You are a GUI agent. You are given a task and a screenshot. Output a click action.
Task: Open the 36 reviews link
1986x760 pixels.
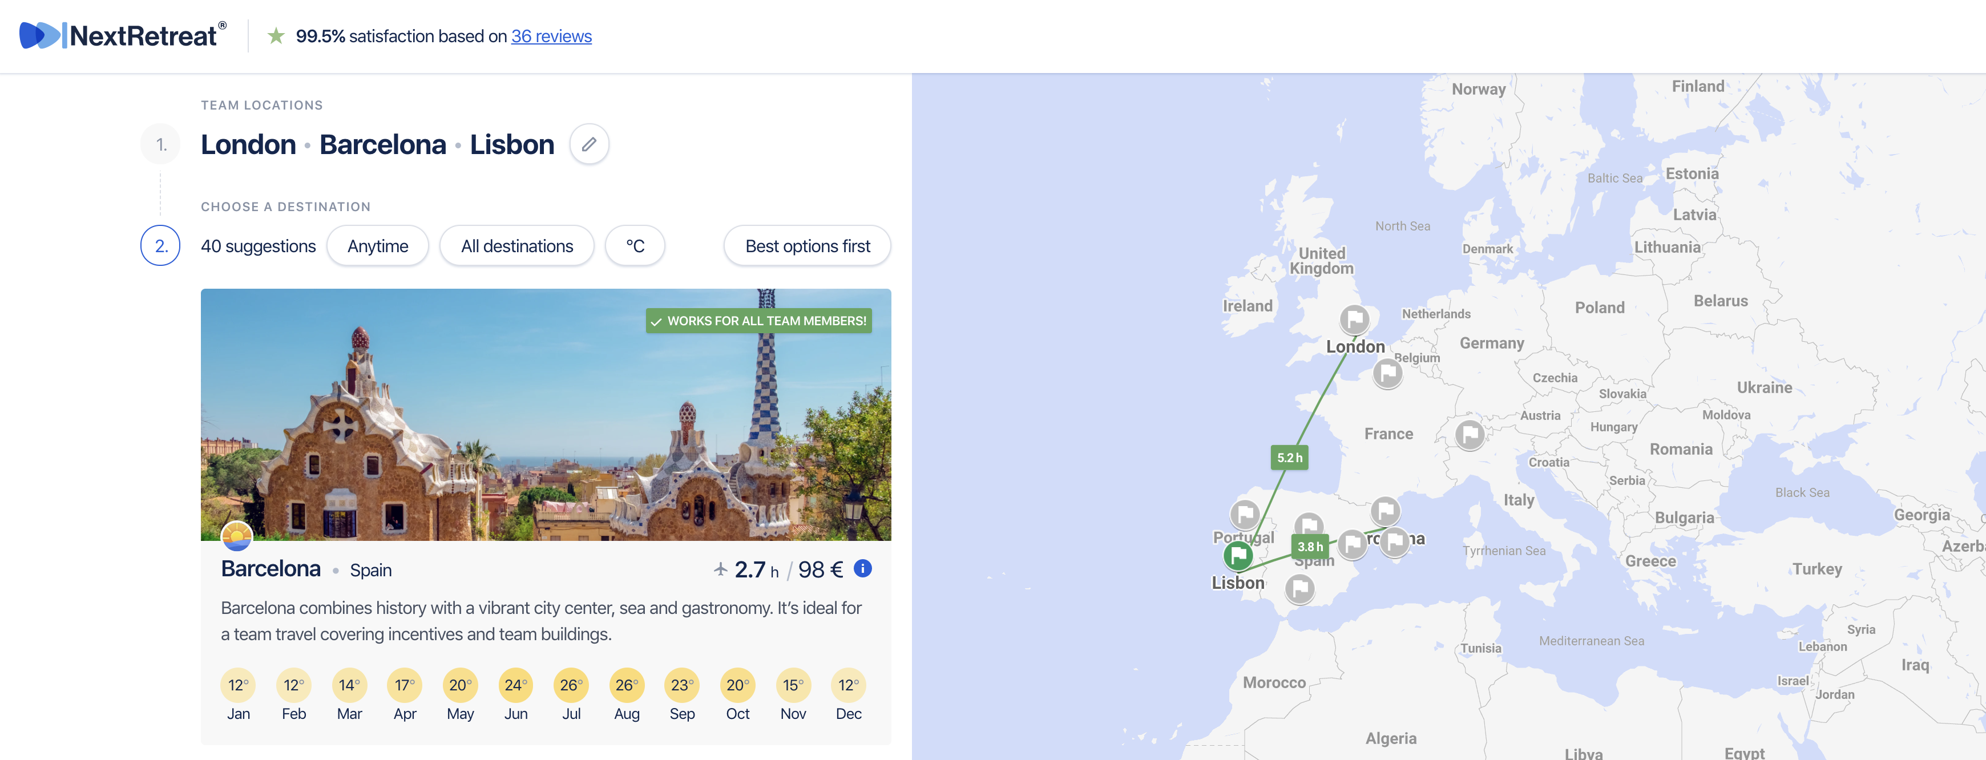[551, 35]
